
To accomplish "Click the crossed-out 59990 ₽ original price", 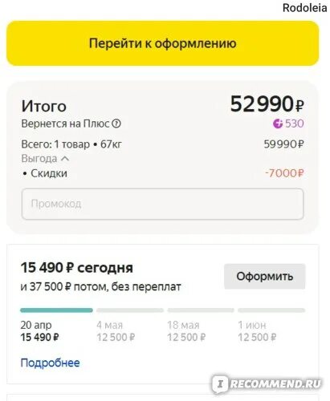I will 283,144.
